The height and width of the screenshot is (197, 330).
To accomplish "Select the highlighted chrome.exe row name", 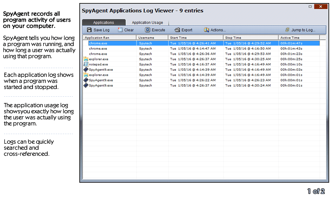I will (98, 43).
